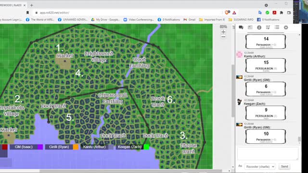Viewport: 308px width, 173px height.
Task: Click the Brave shield icon in address bar
Action: 227,12
